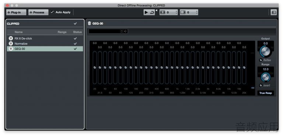Image resolution: width=283 pixels, height=136 pixels.
Task: Click the 0.0 gain value above the 25 Hz band
Action: (x=95, y=43)
